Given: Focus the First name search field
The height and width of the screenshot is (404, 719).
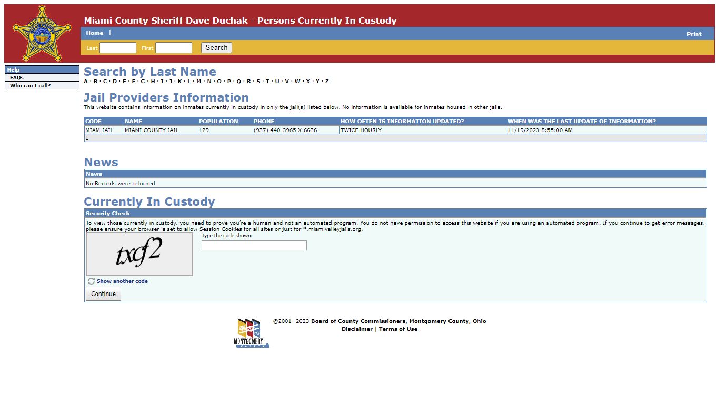Looking at the screenshot, I should tap(174, 48).
